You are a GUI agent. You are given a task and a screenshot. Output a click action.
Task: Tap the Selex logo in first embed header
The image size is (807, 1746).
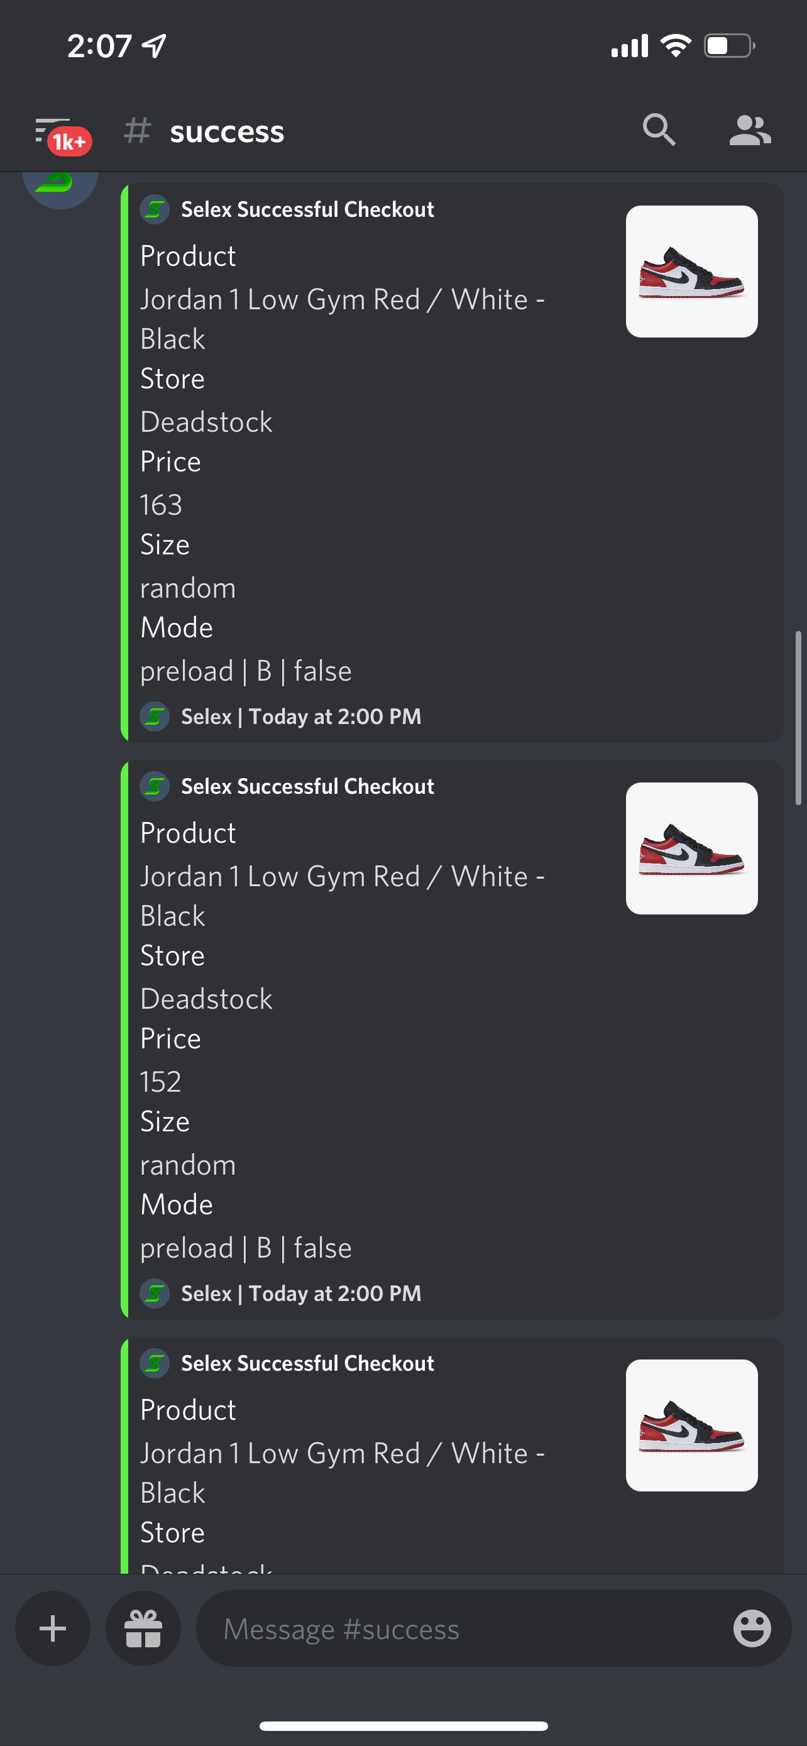(x=155, y=209)
